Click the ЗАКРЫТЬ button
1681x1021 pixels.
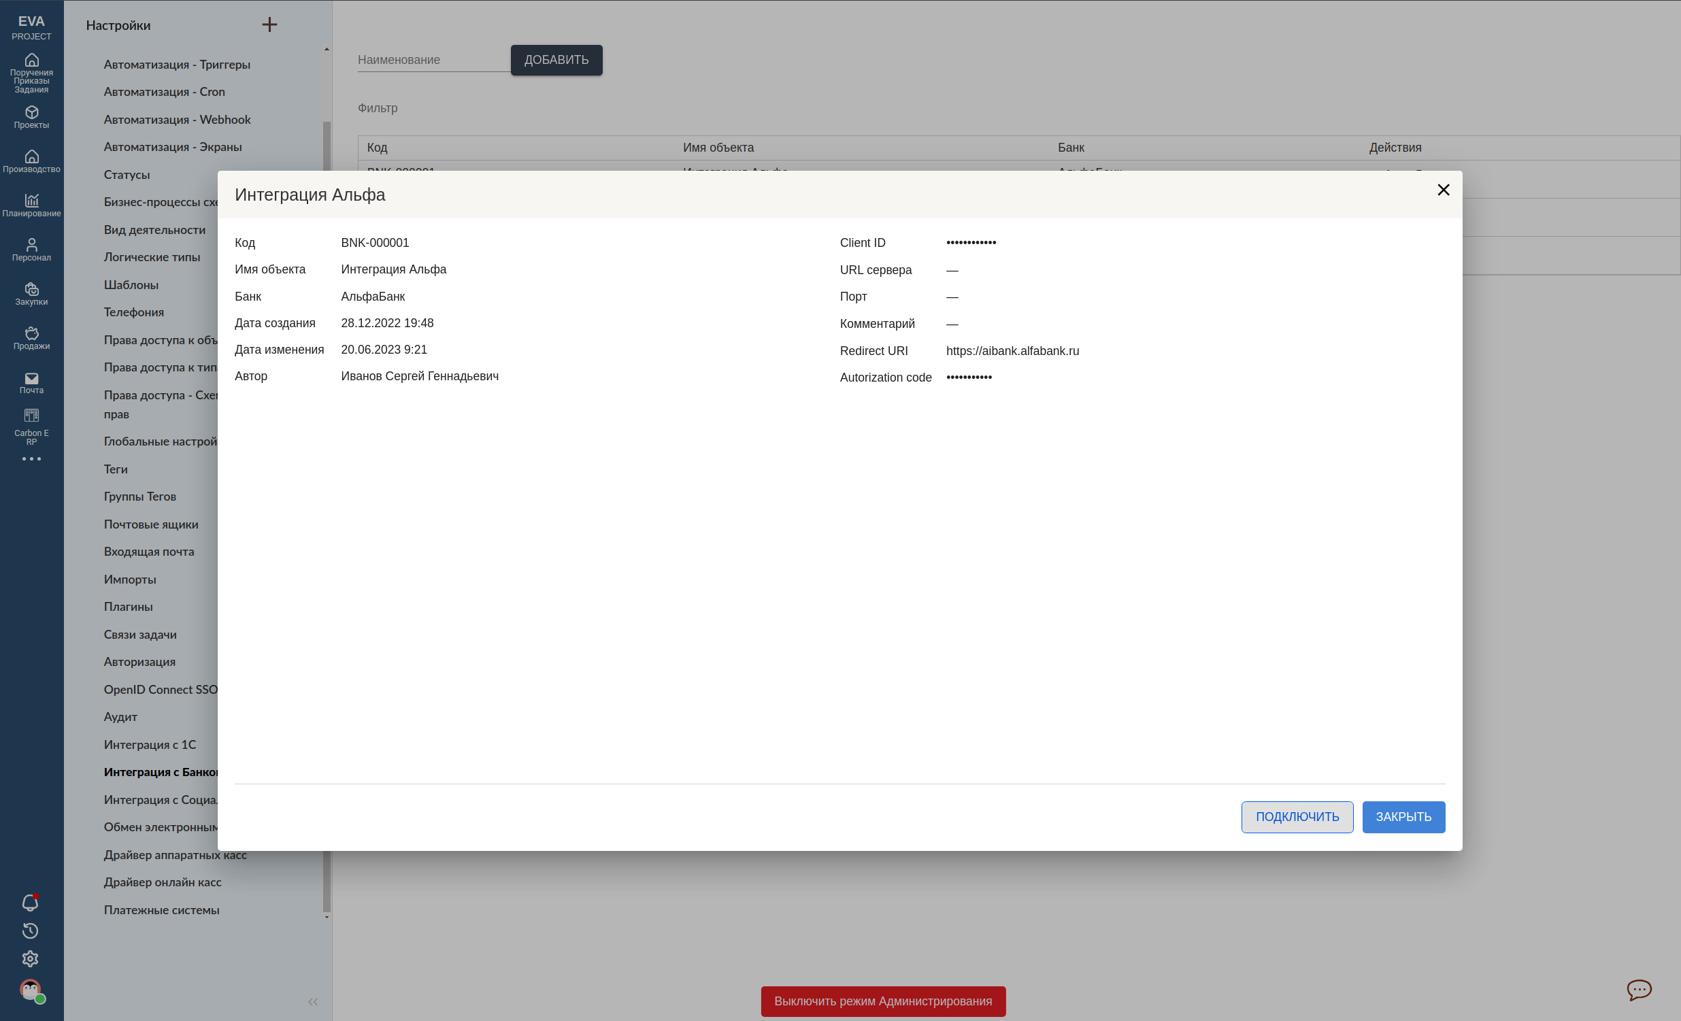pyautogui.click(x=1403, y=817)
